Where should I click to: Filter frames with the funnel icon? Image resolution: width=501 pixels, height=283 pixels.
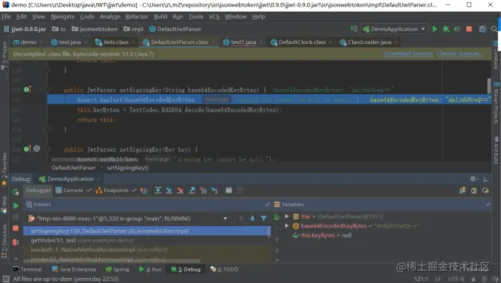(264, 219)
